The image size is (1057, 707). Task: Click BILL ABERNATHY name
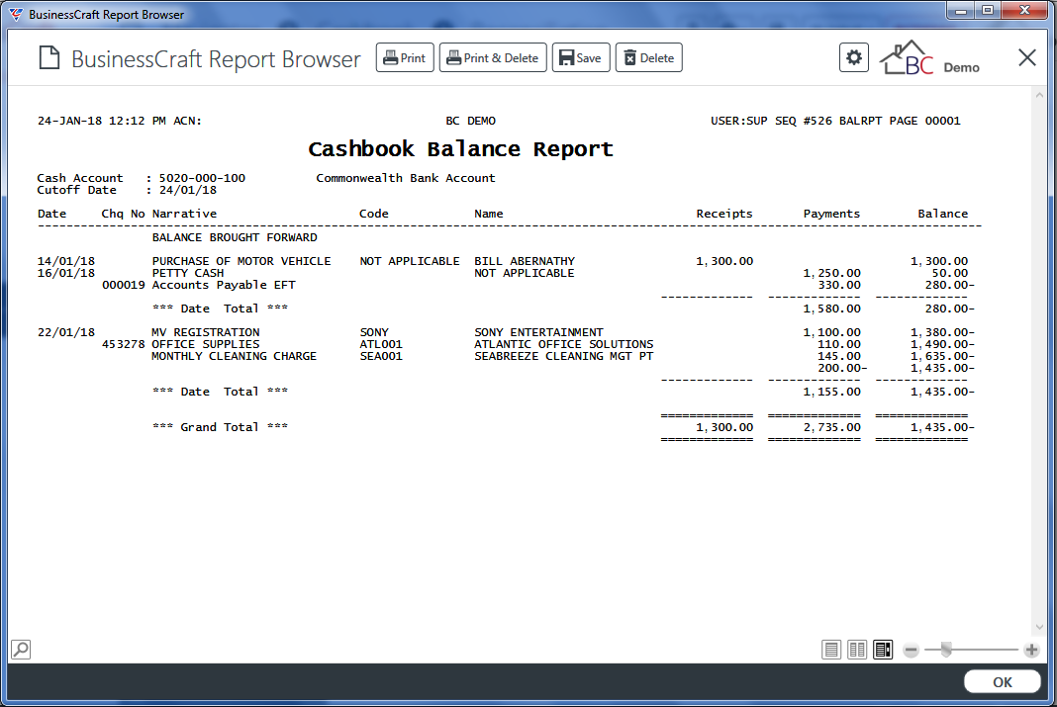pyautogui.click(x=525, y=261)
